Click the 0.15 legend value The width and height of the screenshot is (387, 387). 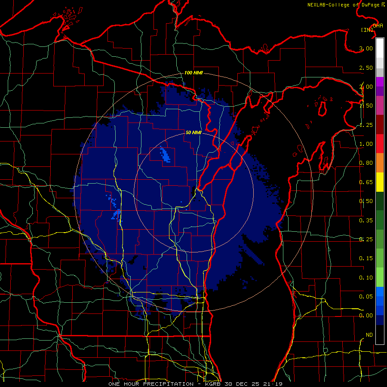[366, 258]
